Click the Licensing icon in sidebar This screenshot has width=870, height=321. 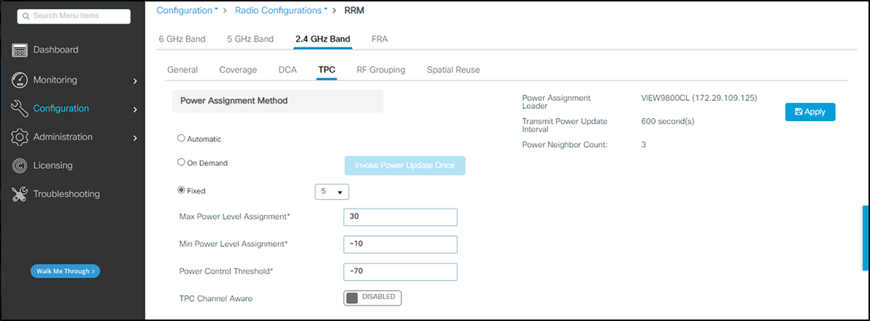(19, 166)
